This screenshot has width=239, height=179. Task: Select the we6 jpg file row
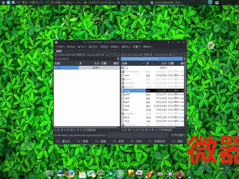coord(153,98)
